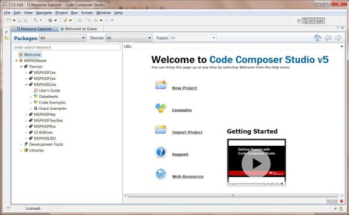Click the Import Project link

coord(187,132)
